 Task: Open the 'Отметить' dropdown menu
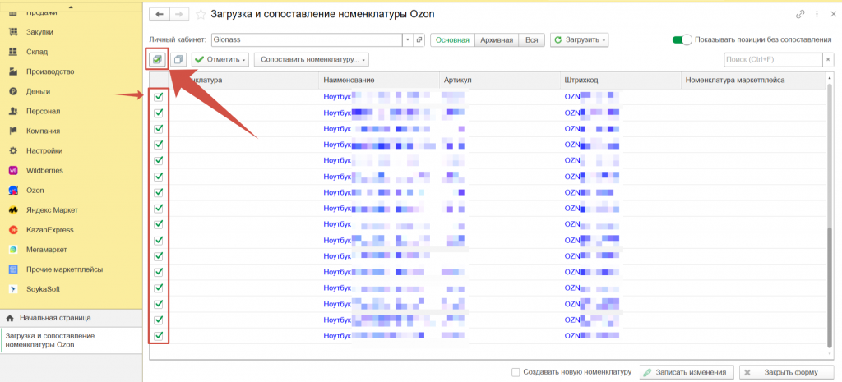[x=220, y=60]
